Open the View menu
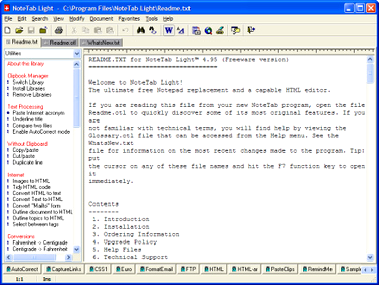The height and width of the screenshot is (285, 379). pos(58,19)
